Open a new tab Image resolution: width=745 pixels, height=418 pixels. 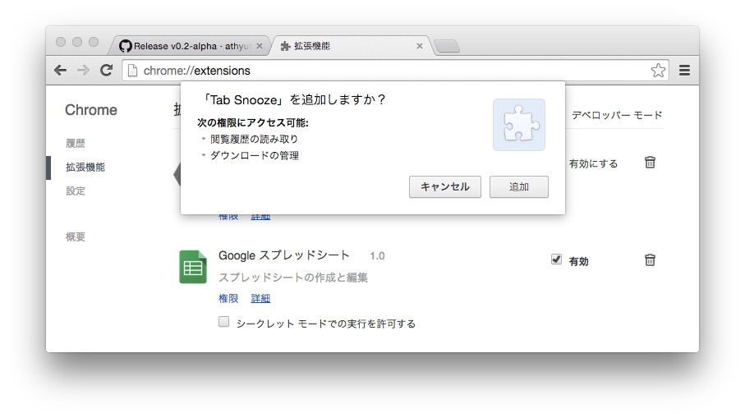pyautogui.click(x=447, y=47)
